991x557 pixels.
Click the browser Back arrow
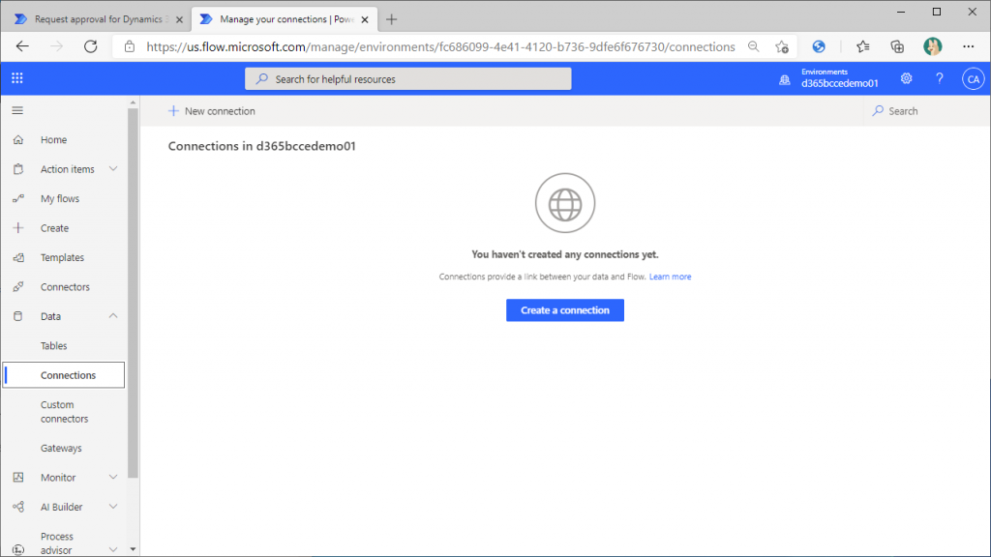point(22,46)
